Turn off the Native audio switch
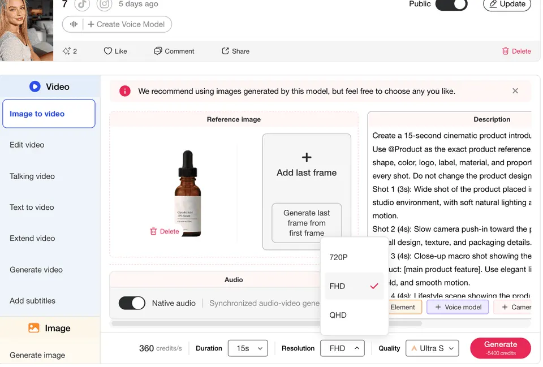543x367 pixels. [132, 303]
